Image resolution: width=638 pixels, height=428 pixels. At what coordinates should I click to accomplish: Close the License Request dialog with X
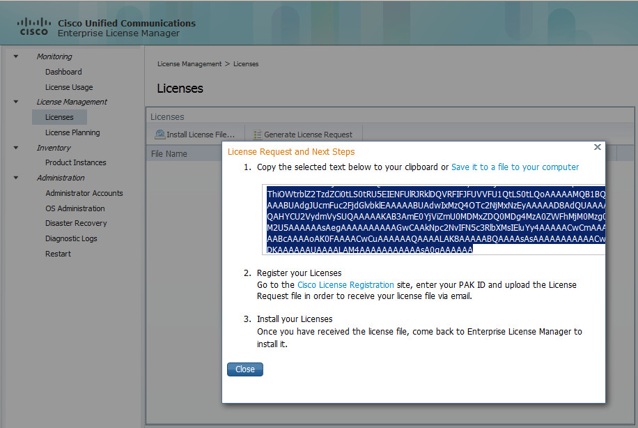pos(598,147)
